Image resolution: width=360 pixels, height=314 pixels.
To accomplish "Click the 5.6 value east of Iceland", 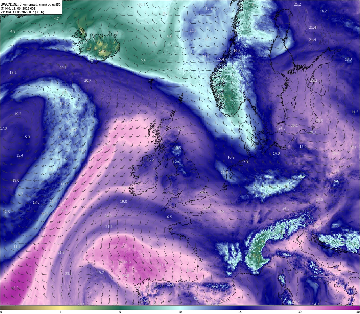I will (143, 60).
